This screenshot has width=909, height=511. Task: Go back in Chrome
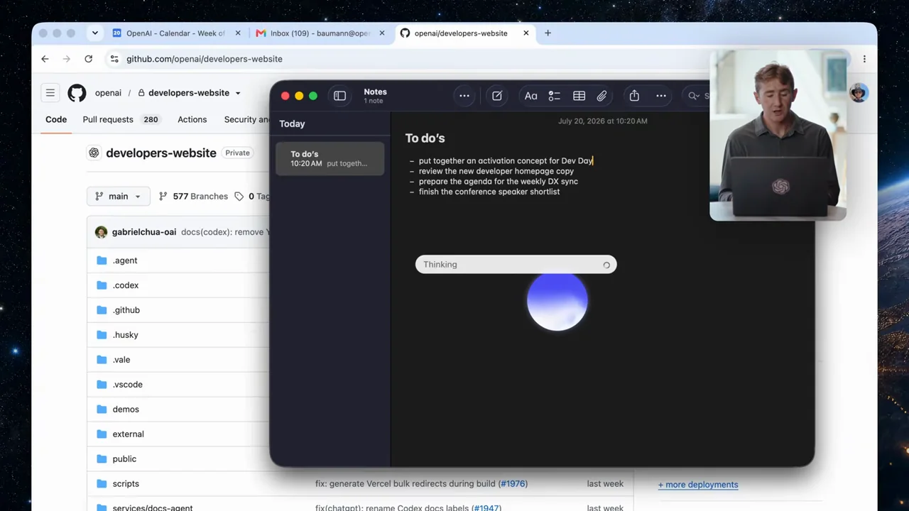click(45, 59)
